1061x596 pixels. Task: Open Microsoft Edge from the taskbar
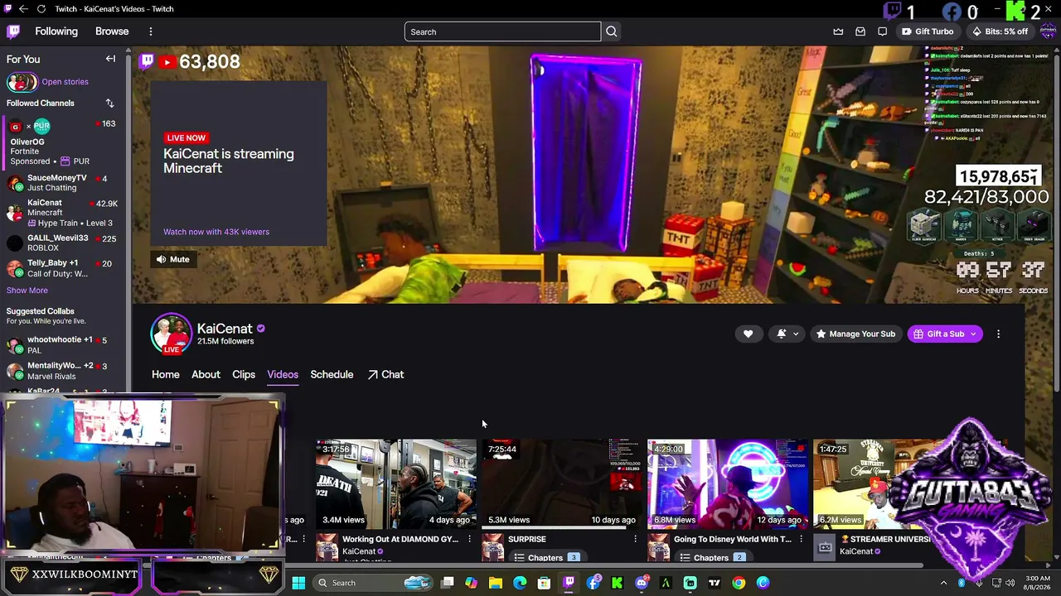click(520, 583)
